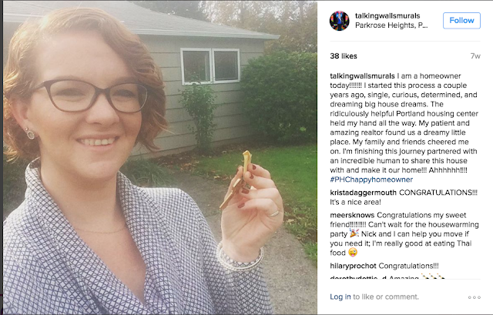The height and width of the screenshot is (315, 493).
Task: Follow the talkingwallsmurals account
Action: (461, 21)
